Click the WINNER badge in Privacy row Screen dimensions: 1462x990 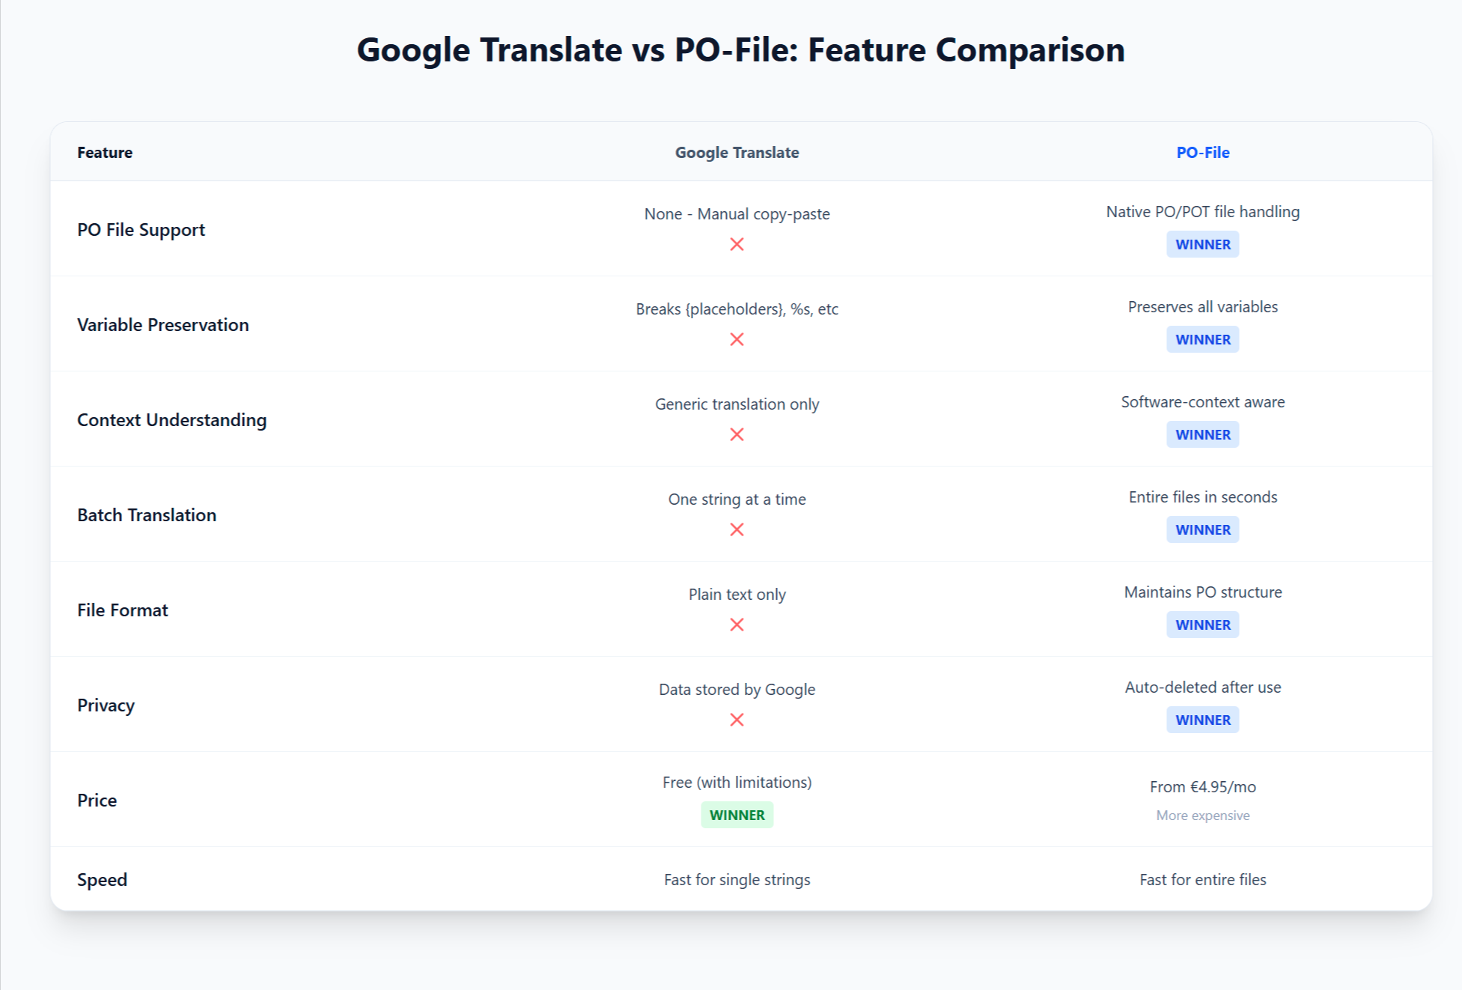(x=1202, y=720)
